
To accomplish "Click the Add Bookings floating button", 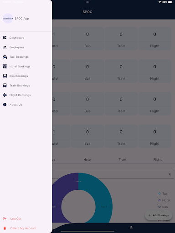I will click(x=159, y=215).
